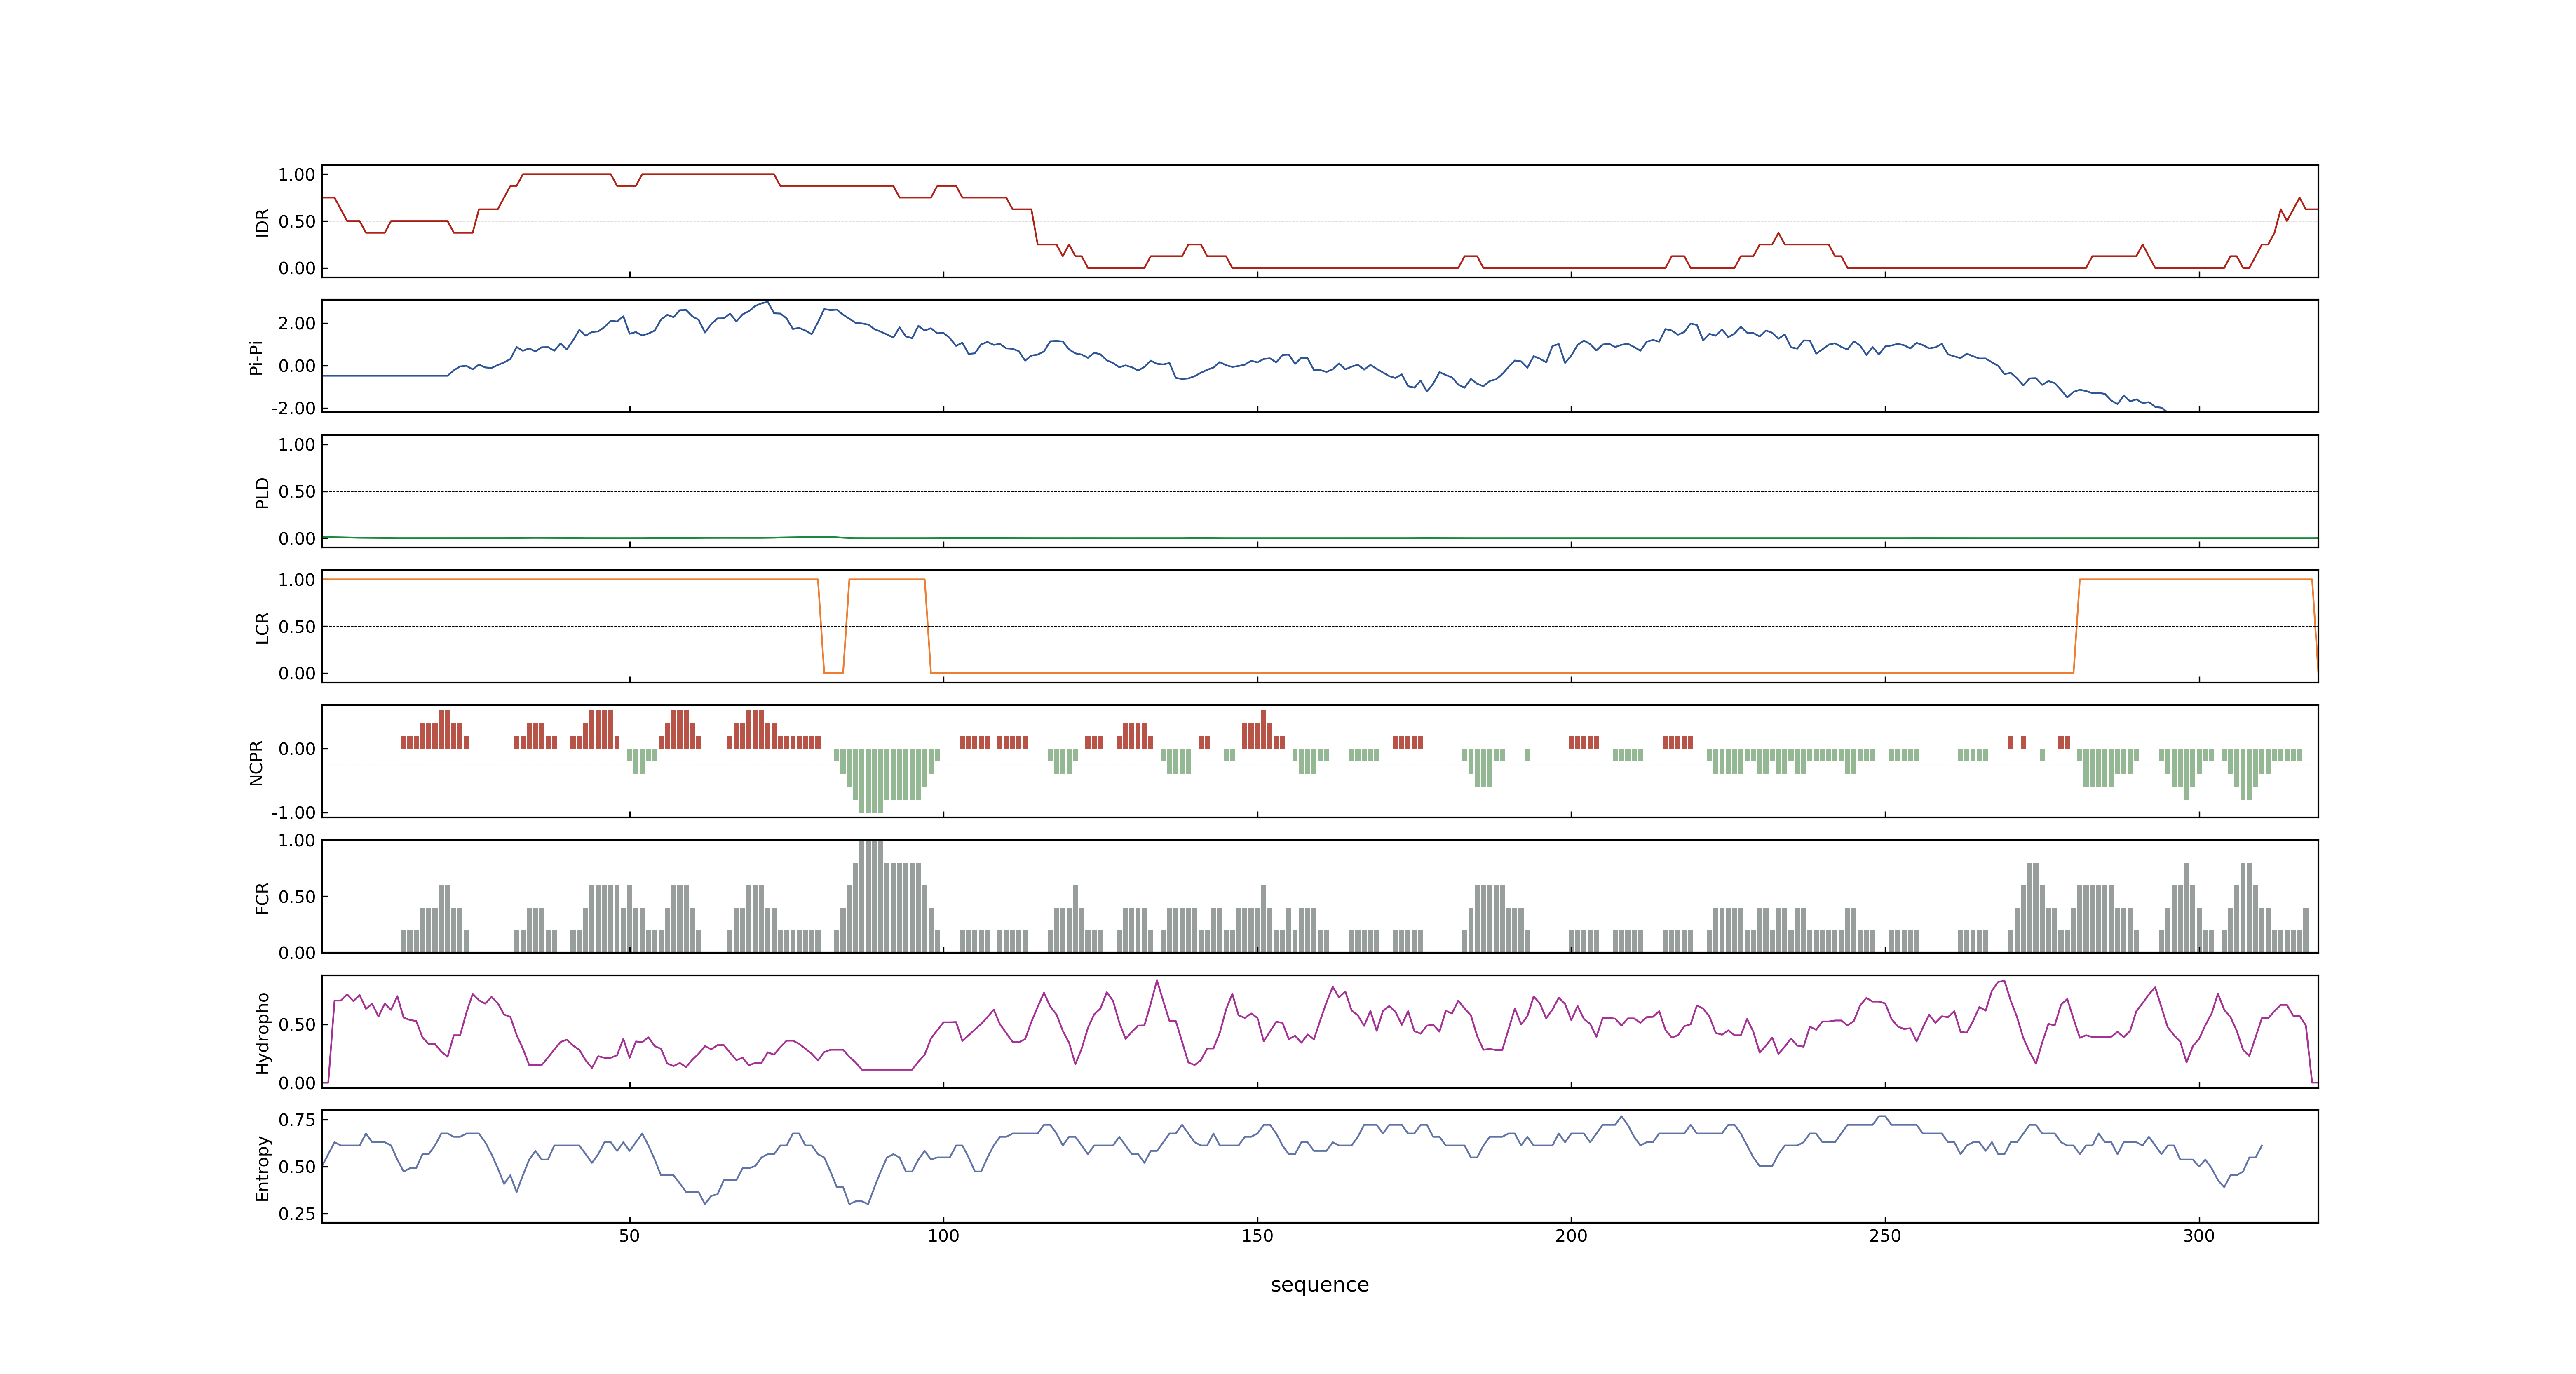Click the x-axis tick label 300
Viewport: 2576px width, 1374px height.
pyautogui.click(x=2199, y=1236)
